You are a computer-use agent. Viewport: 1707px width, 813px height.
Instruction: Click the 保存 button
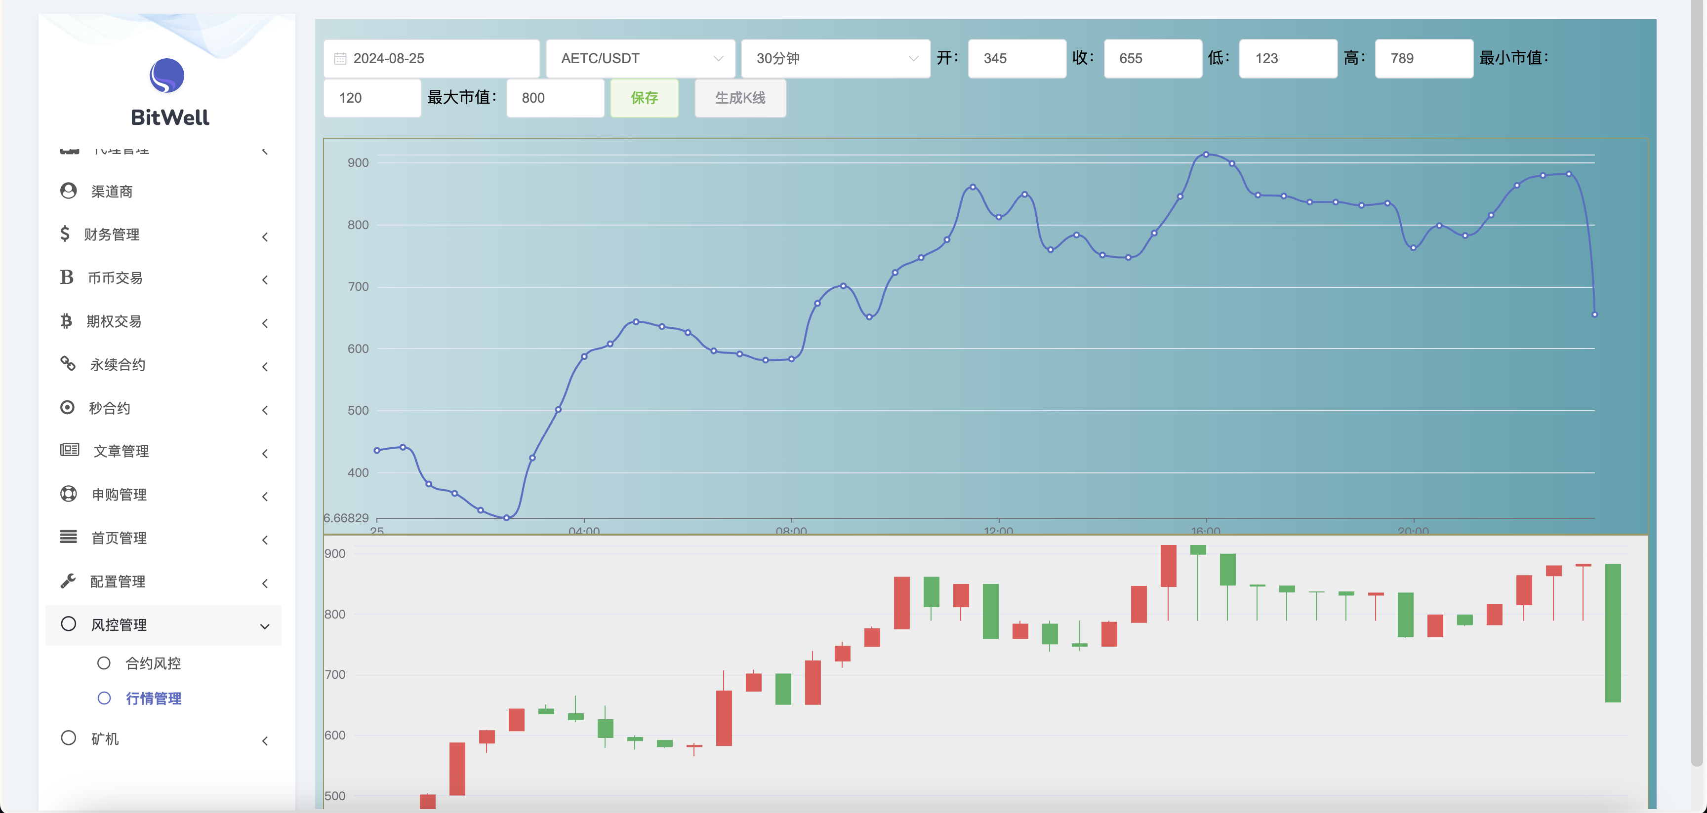(x=644, y=98)
